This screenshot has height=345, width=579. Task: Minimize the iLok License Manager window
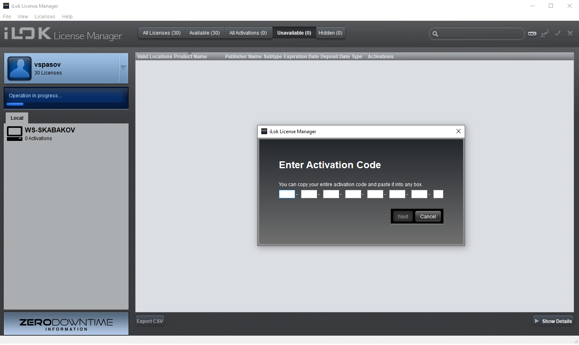[x=532, y=6]
